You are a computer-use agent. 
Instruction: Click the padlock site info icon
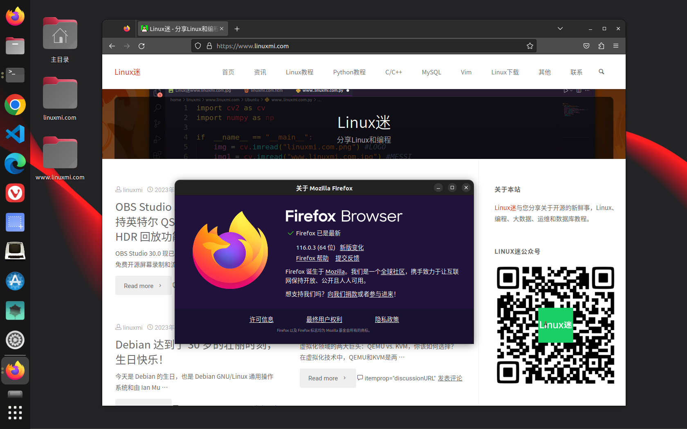tap(209, 46)
